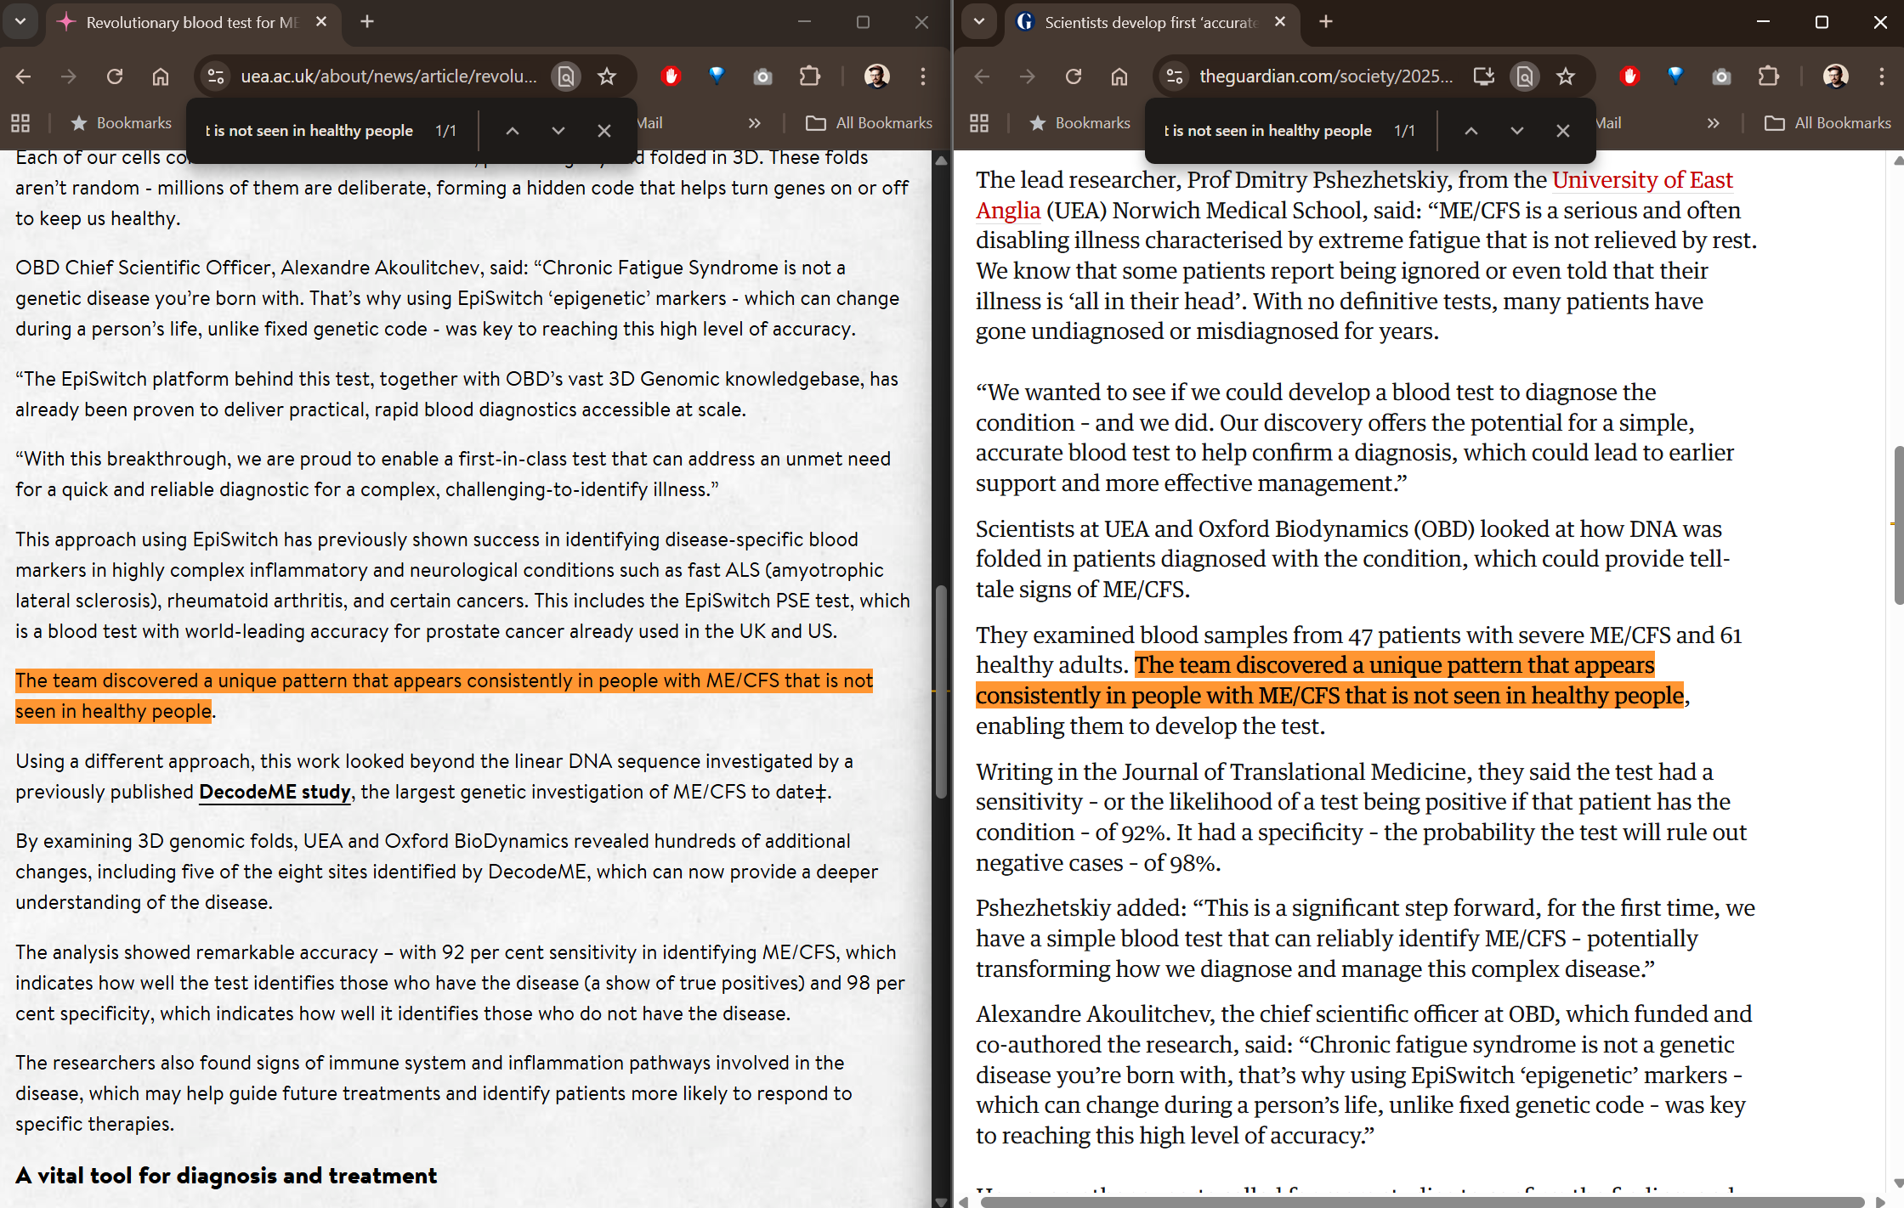Image resolution: width=1904 pixels, height=1208 pixels.
Task: Click Guardian horizontal scrollbar at bottom
Action: click(x=1419, y=1201)
